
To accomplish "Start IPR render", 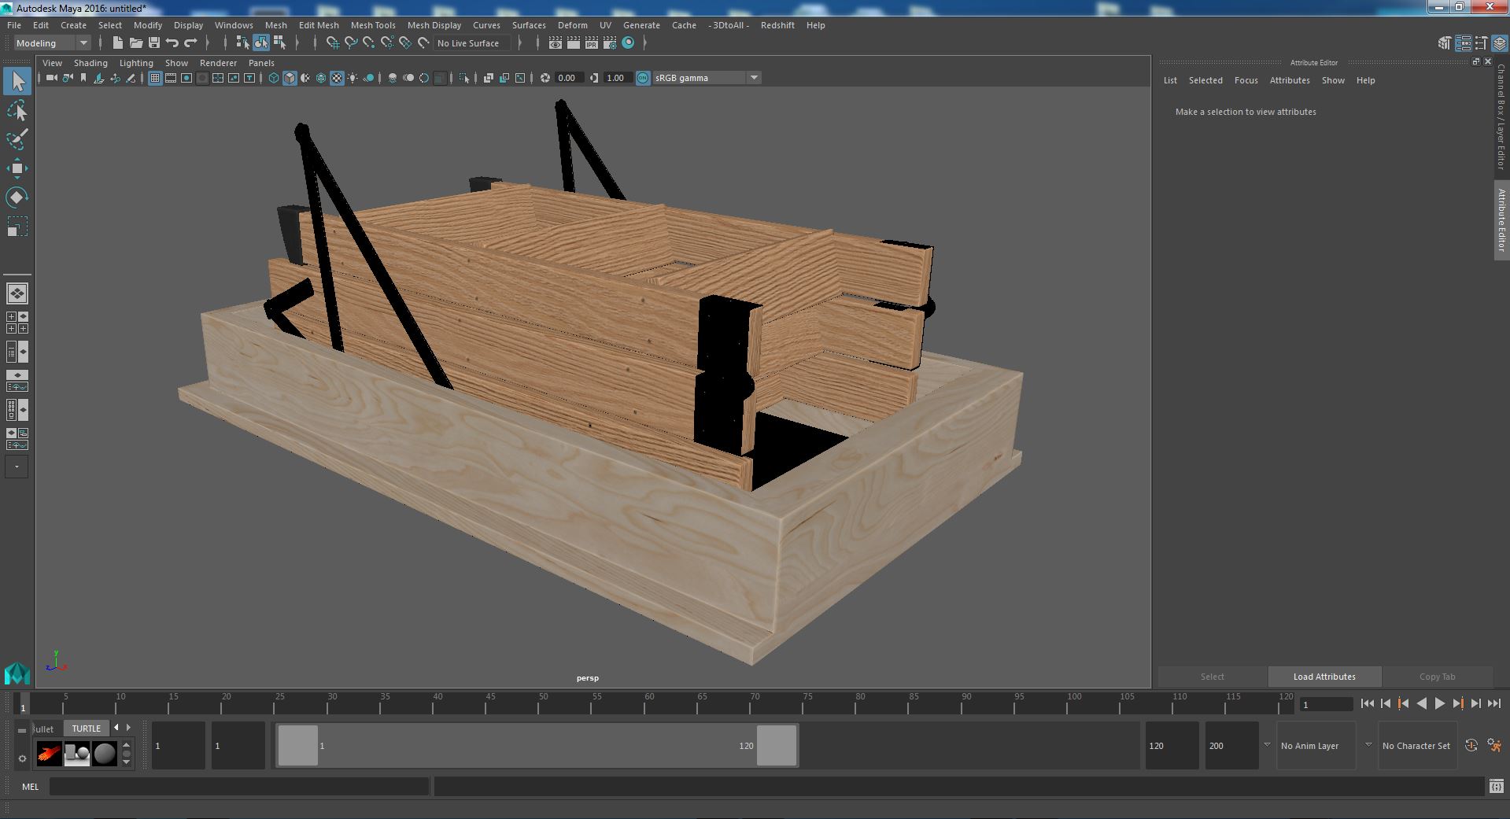I will tap(592, 43).
